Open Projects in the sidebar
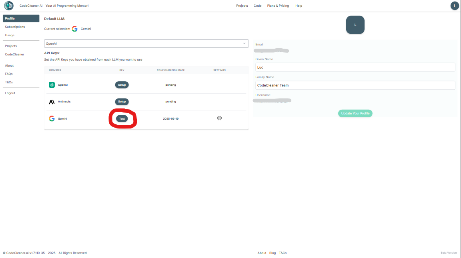 coord(11,46)
